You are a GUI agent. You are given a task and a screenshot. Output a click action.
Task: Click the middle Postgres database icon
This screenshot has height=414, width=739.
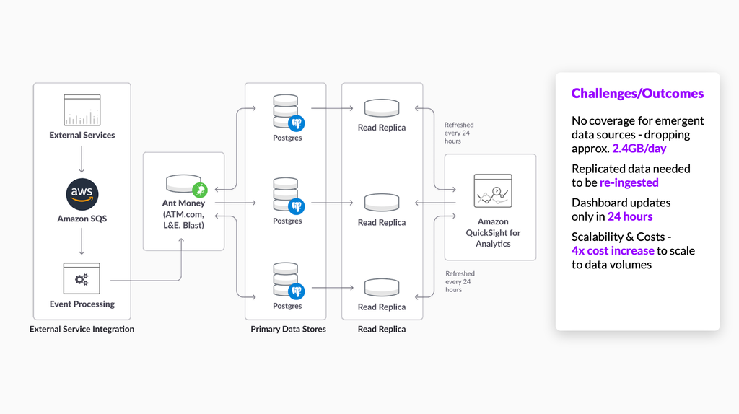[289, 196]
